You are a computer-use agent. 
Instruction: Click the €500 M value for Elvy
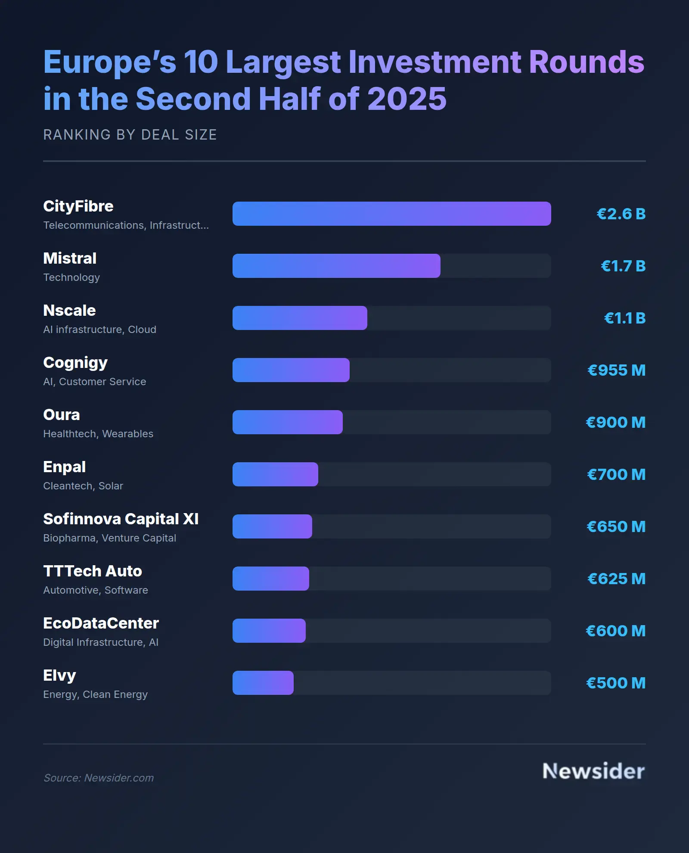pyautogui.click(x=616, y=683)
